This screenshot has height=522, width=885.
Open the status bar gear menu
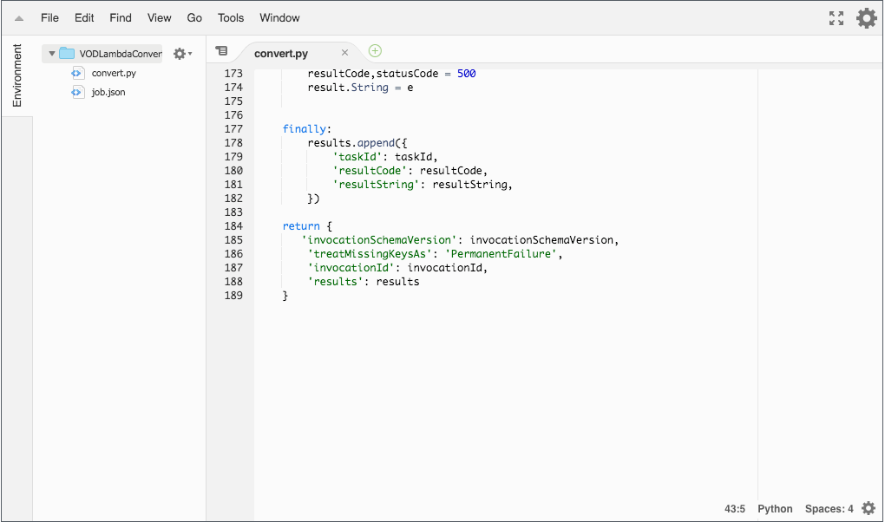tap(868, 509)
